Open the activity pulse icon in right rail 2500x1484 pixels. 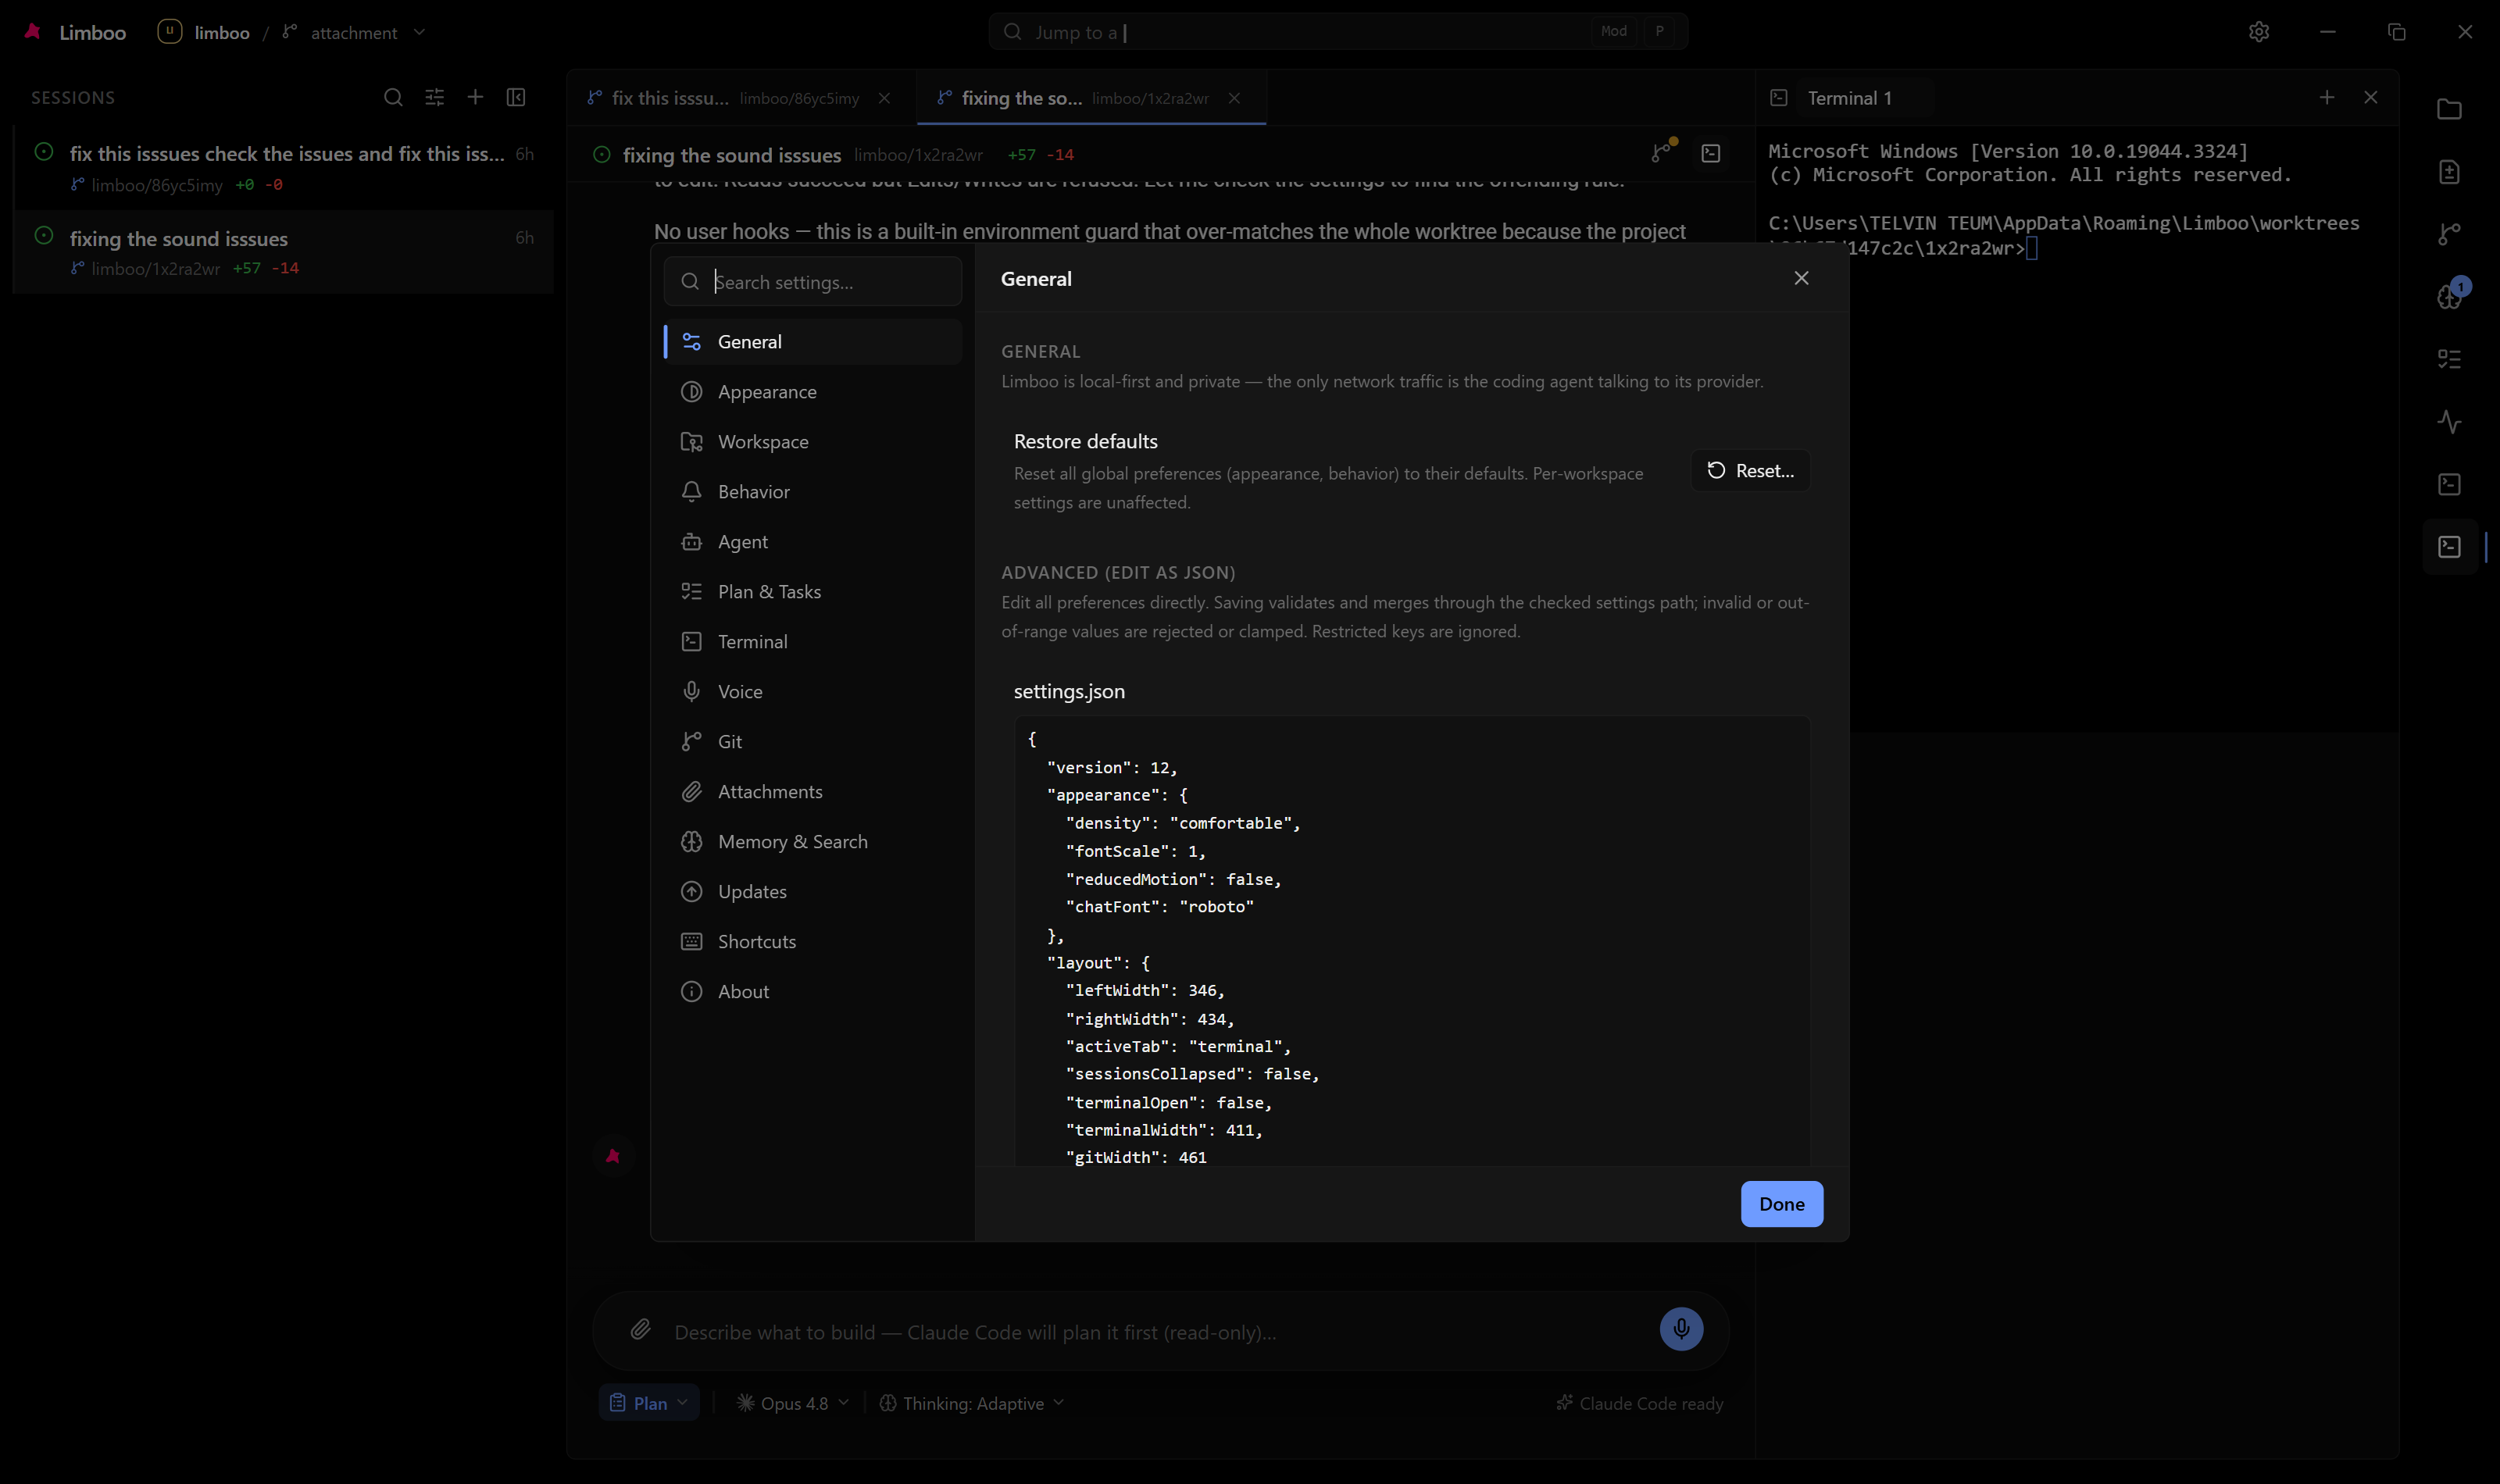[2449, 421]
